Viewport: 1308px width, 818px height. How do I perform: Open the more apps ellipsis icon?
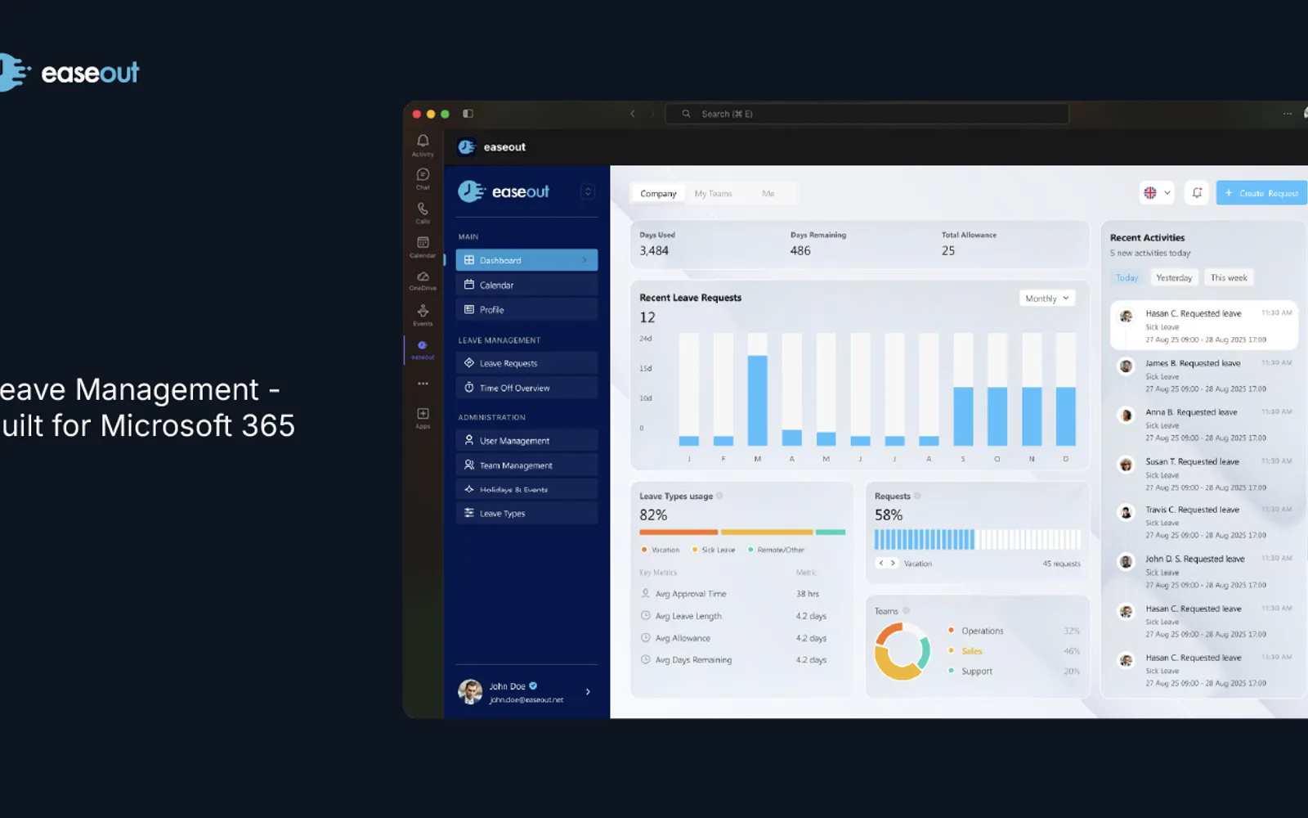[x=423, y=384]
